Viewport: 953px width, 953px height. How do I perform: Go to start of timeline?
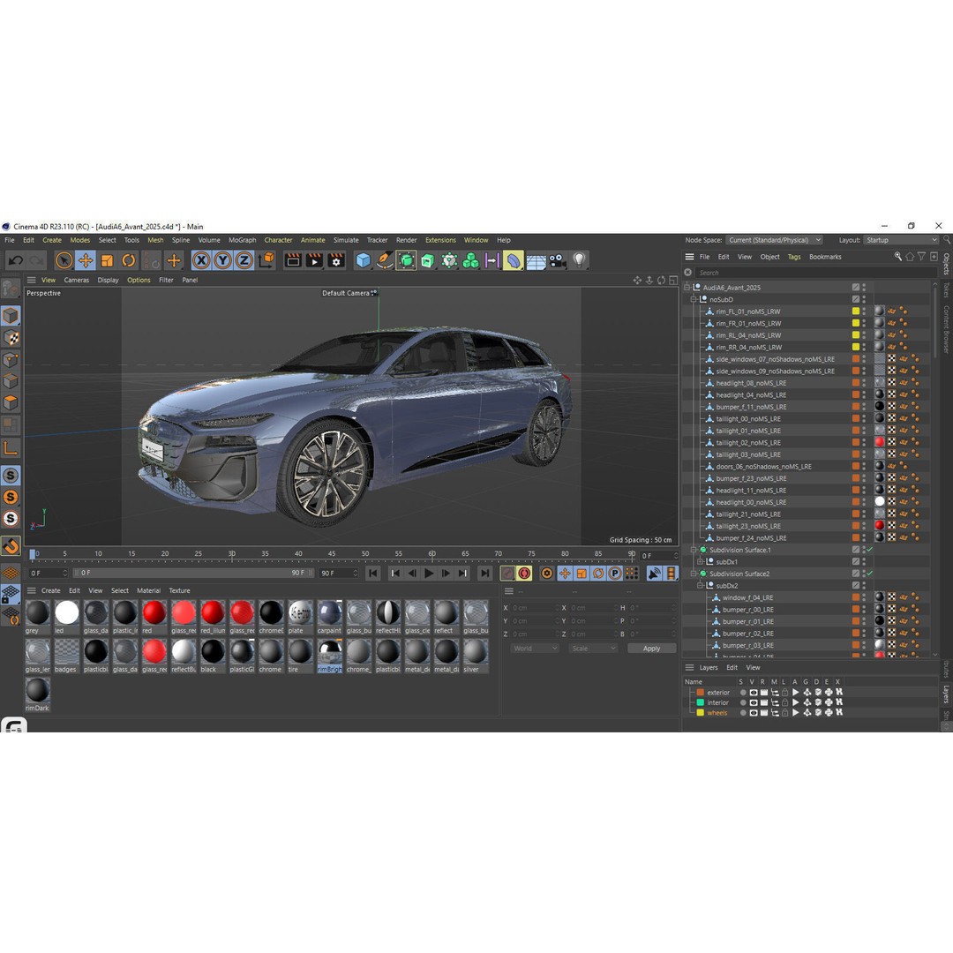coord(373,574)
